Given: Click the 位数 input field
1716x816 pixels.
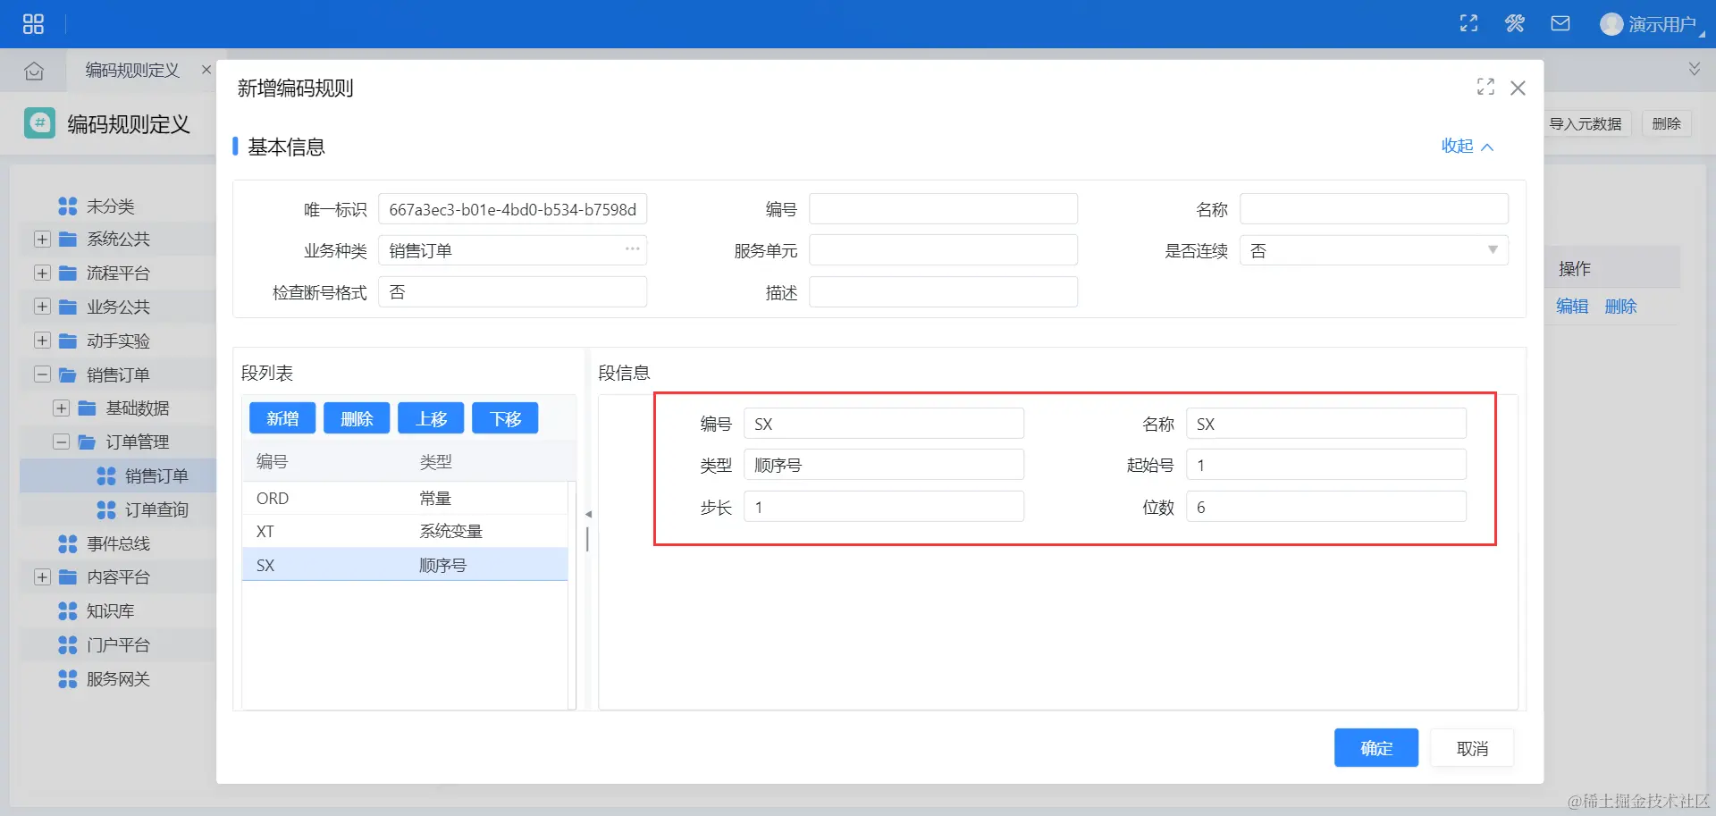Looking at the screenshot, I should tap(1326, 507).
